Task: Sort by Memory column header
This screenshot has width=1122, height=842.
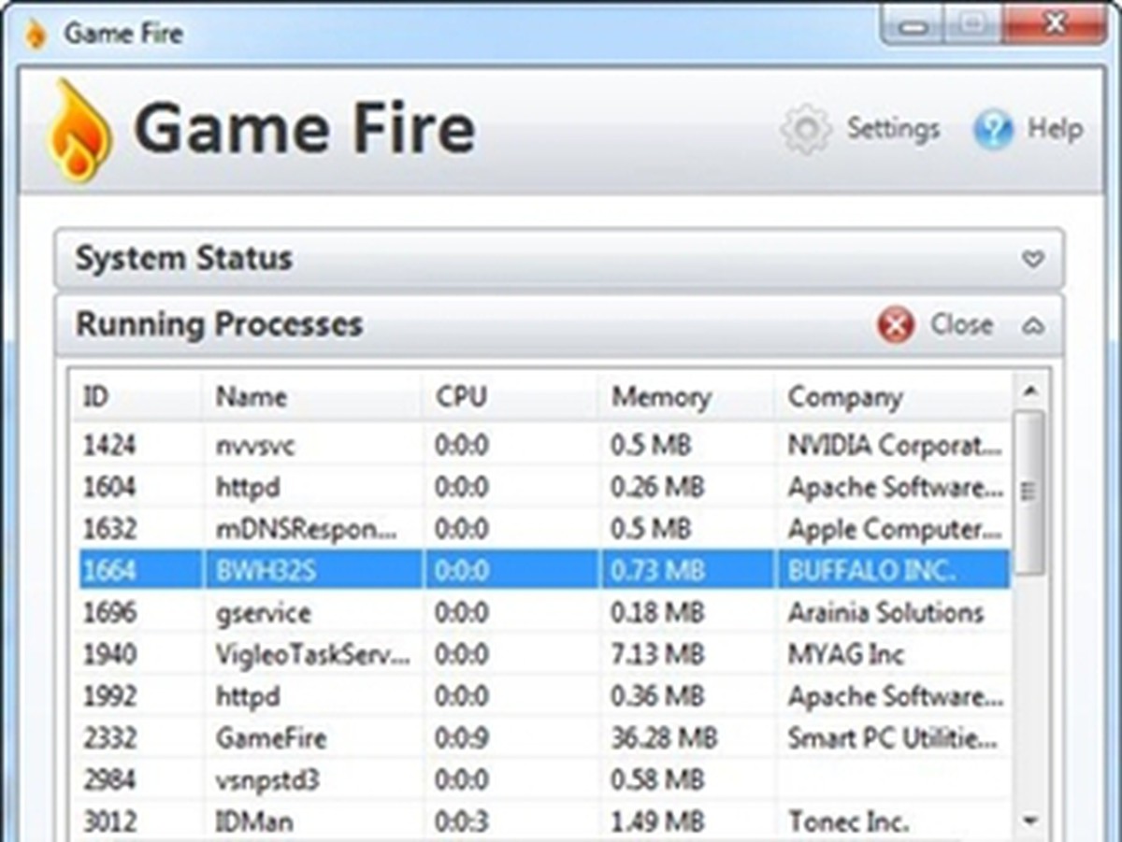Action: tap(687, 397)
